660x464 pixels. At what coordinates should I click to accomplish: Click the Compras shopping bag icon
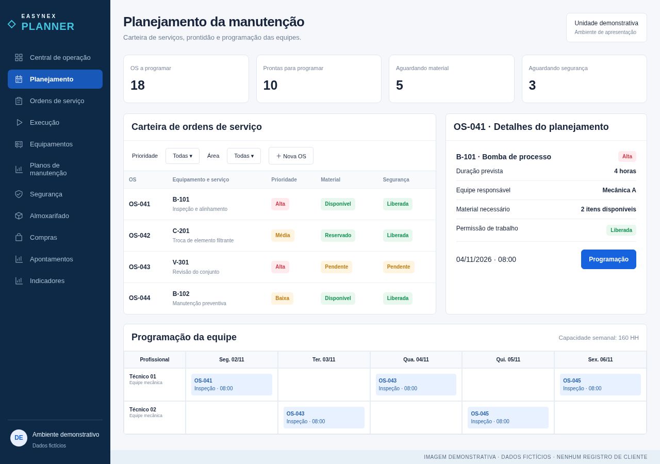pyautogui.click(x=19, y=238)
